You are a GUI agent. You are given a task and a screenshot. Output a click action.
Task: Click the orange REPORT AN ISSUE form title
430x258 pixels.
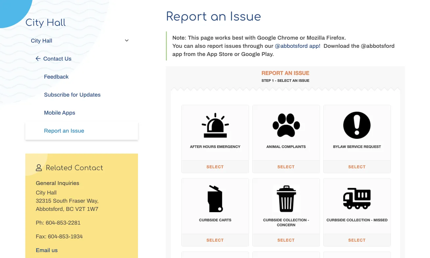tap(285, 73)
